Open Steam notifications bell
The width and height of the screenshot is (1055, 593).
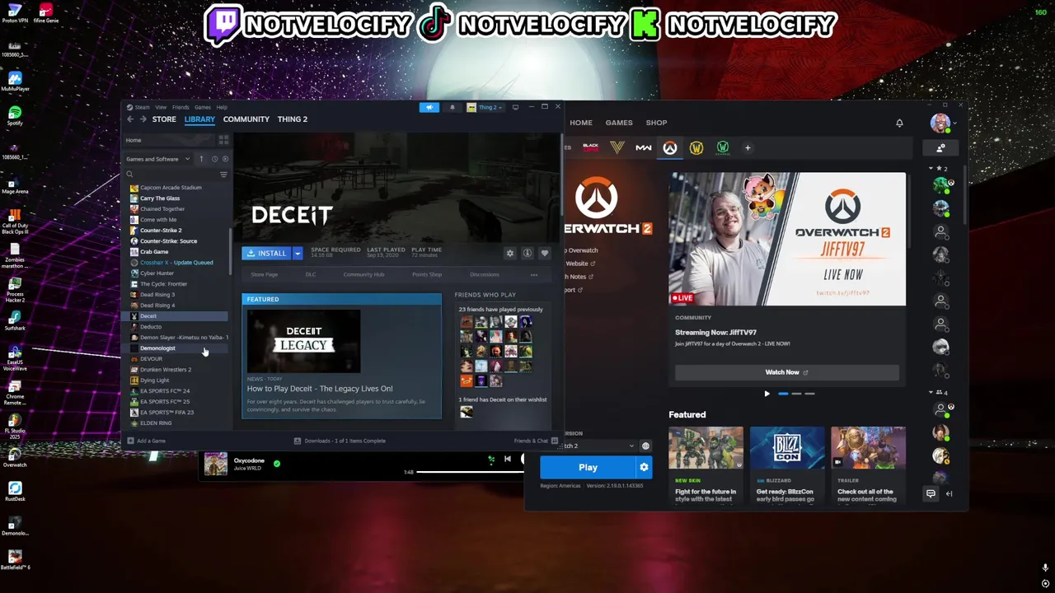click(x=452, y=107)
